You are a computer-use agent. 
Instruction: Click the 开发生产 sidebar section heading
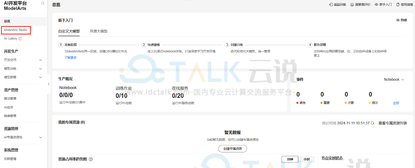click(x=11, y=52)
